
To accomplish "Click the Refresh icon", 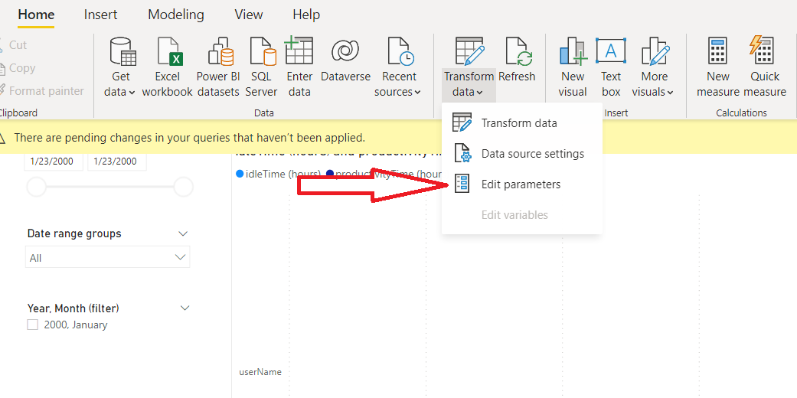I will (x=517, y=53).
